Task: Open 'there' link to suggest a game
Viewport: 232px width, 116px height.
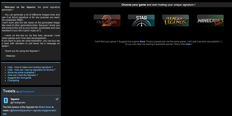Action: pyautogui.click(x=142, y=42)
